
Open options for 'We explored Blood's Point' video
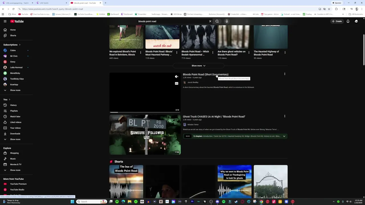[x=141, y=53]
